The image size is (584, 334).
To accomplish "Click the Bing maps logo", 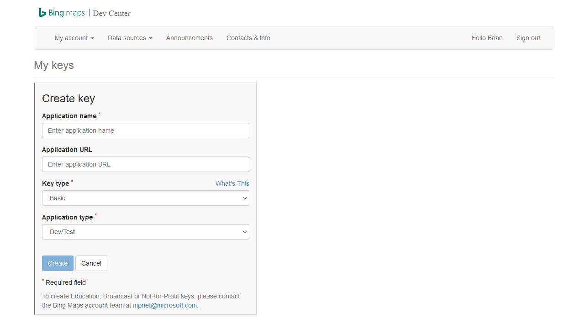I will click(62, 13).
